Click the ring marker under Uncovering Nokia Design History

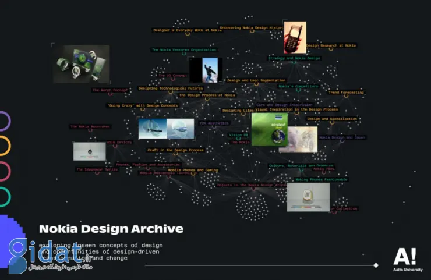pos(252,31)
